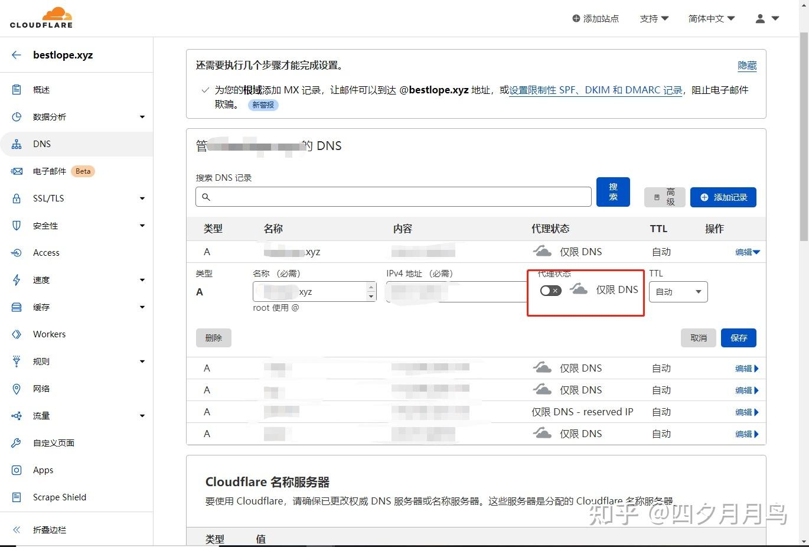Image resolution: width=809 pixels, height=547 pixels.
Task: Expand the 数据分析 submenu arrow
Action: pos(142,117)
